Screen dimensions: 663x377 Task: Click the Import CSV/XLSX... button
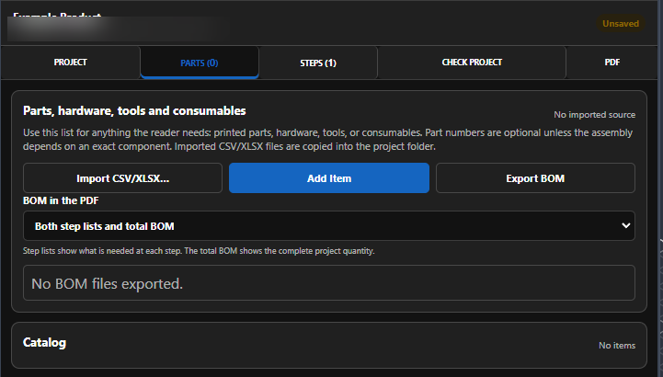tap(122, 178)
